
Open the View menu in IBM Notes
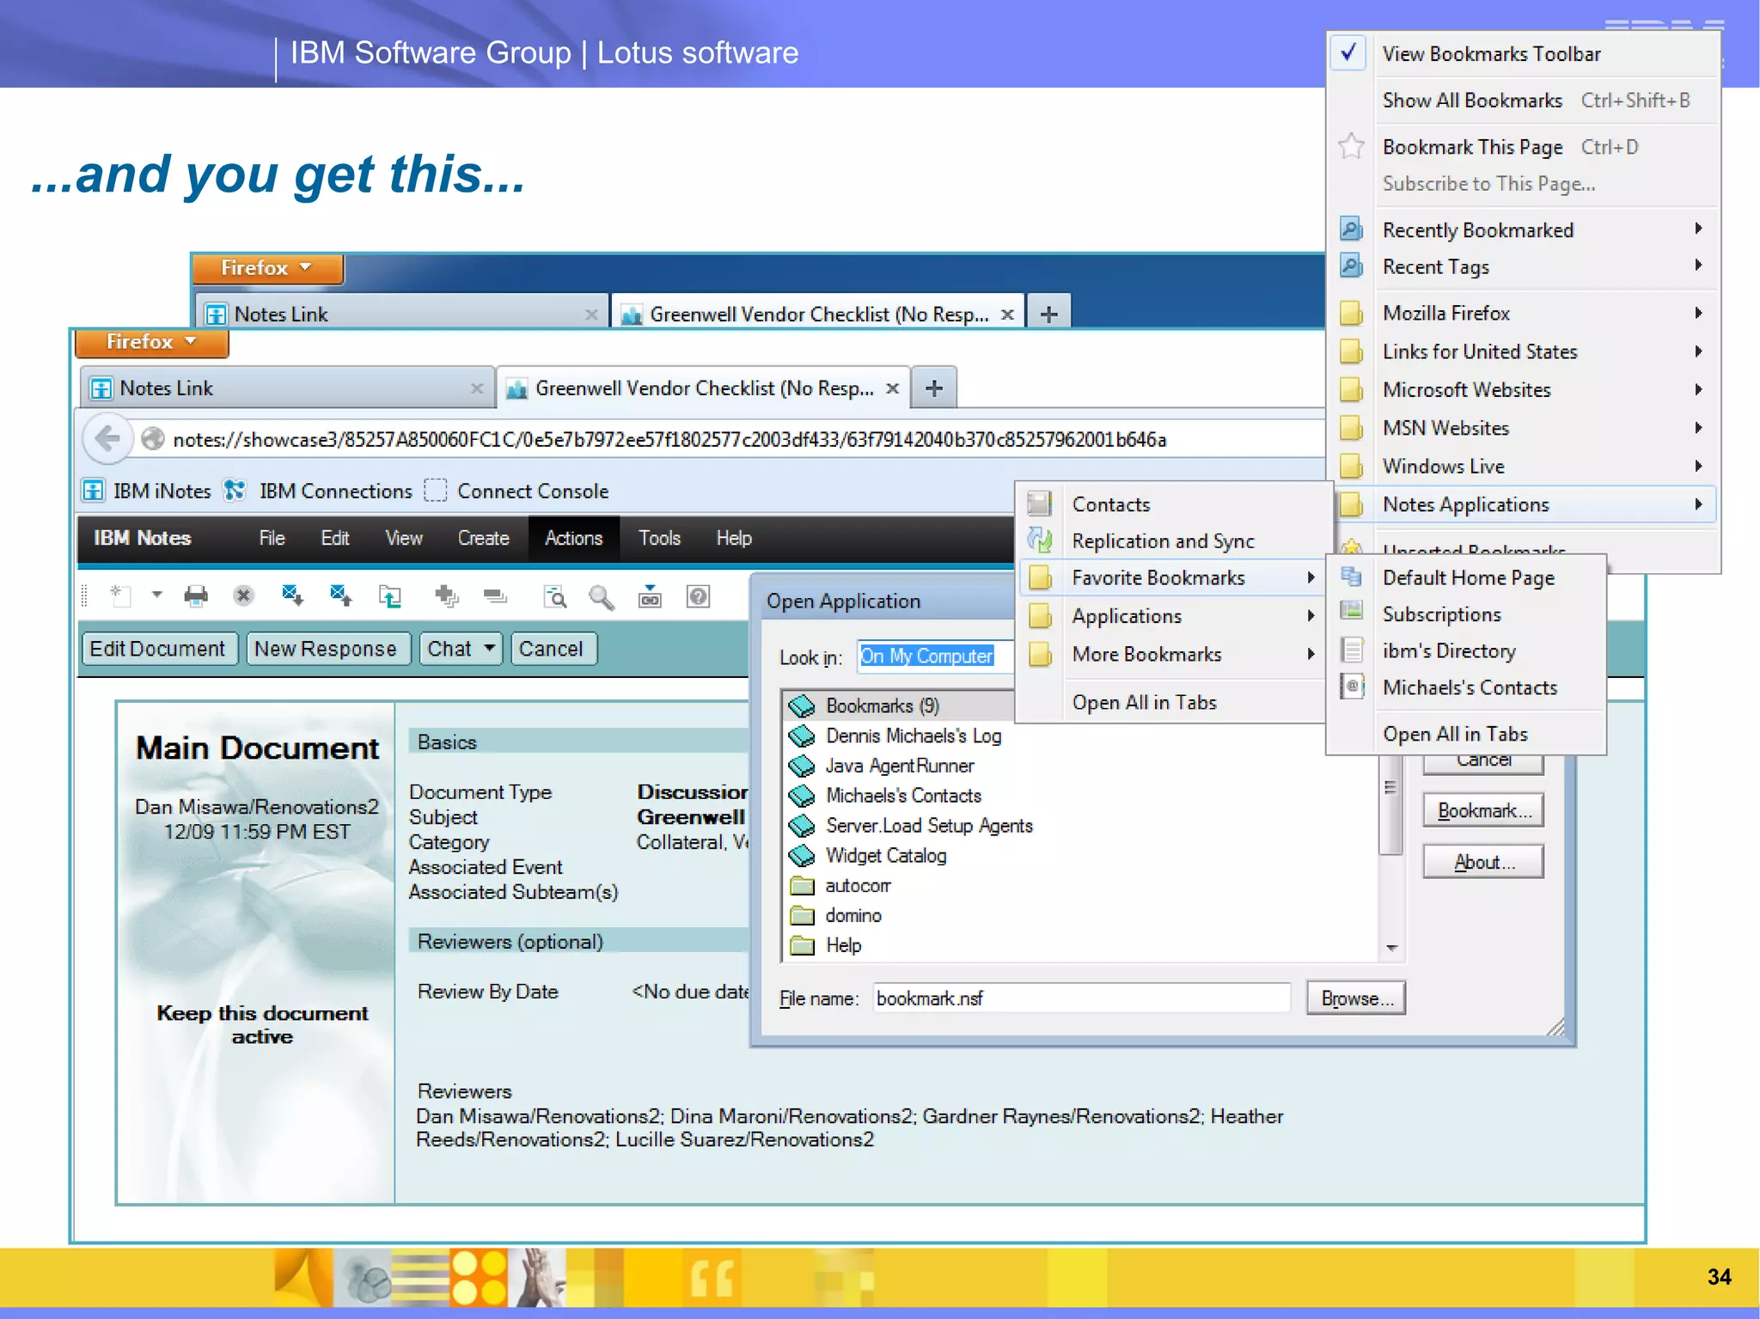pos(404,538)
